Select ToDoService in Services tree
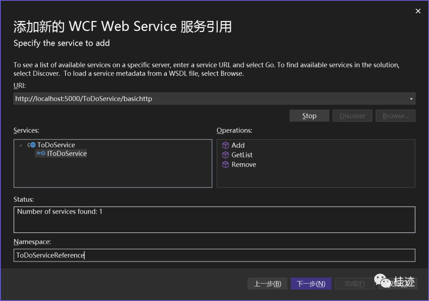Screen dimensions: 429x301 click(56, 145)
